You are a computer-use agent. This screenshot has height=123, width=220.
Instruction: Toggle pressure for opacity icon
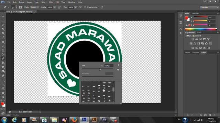[x=59, y=7]
